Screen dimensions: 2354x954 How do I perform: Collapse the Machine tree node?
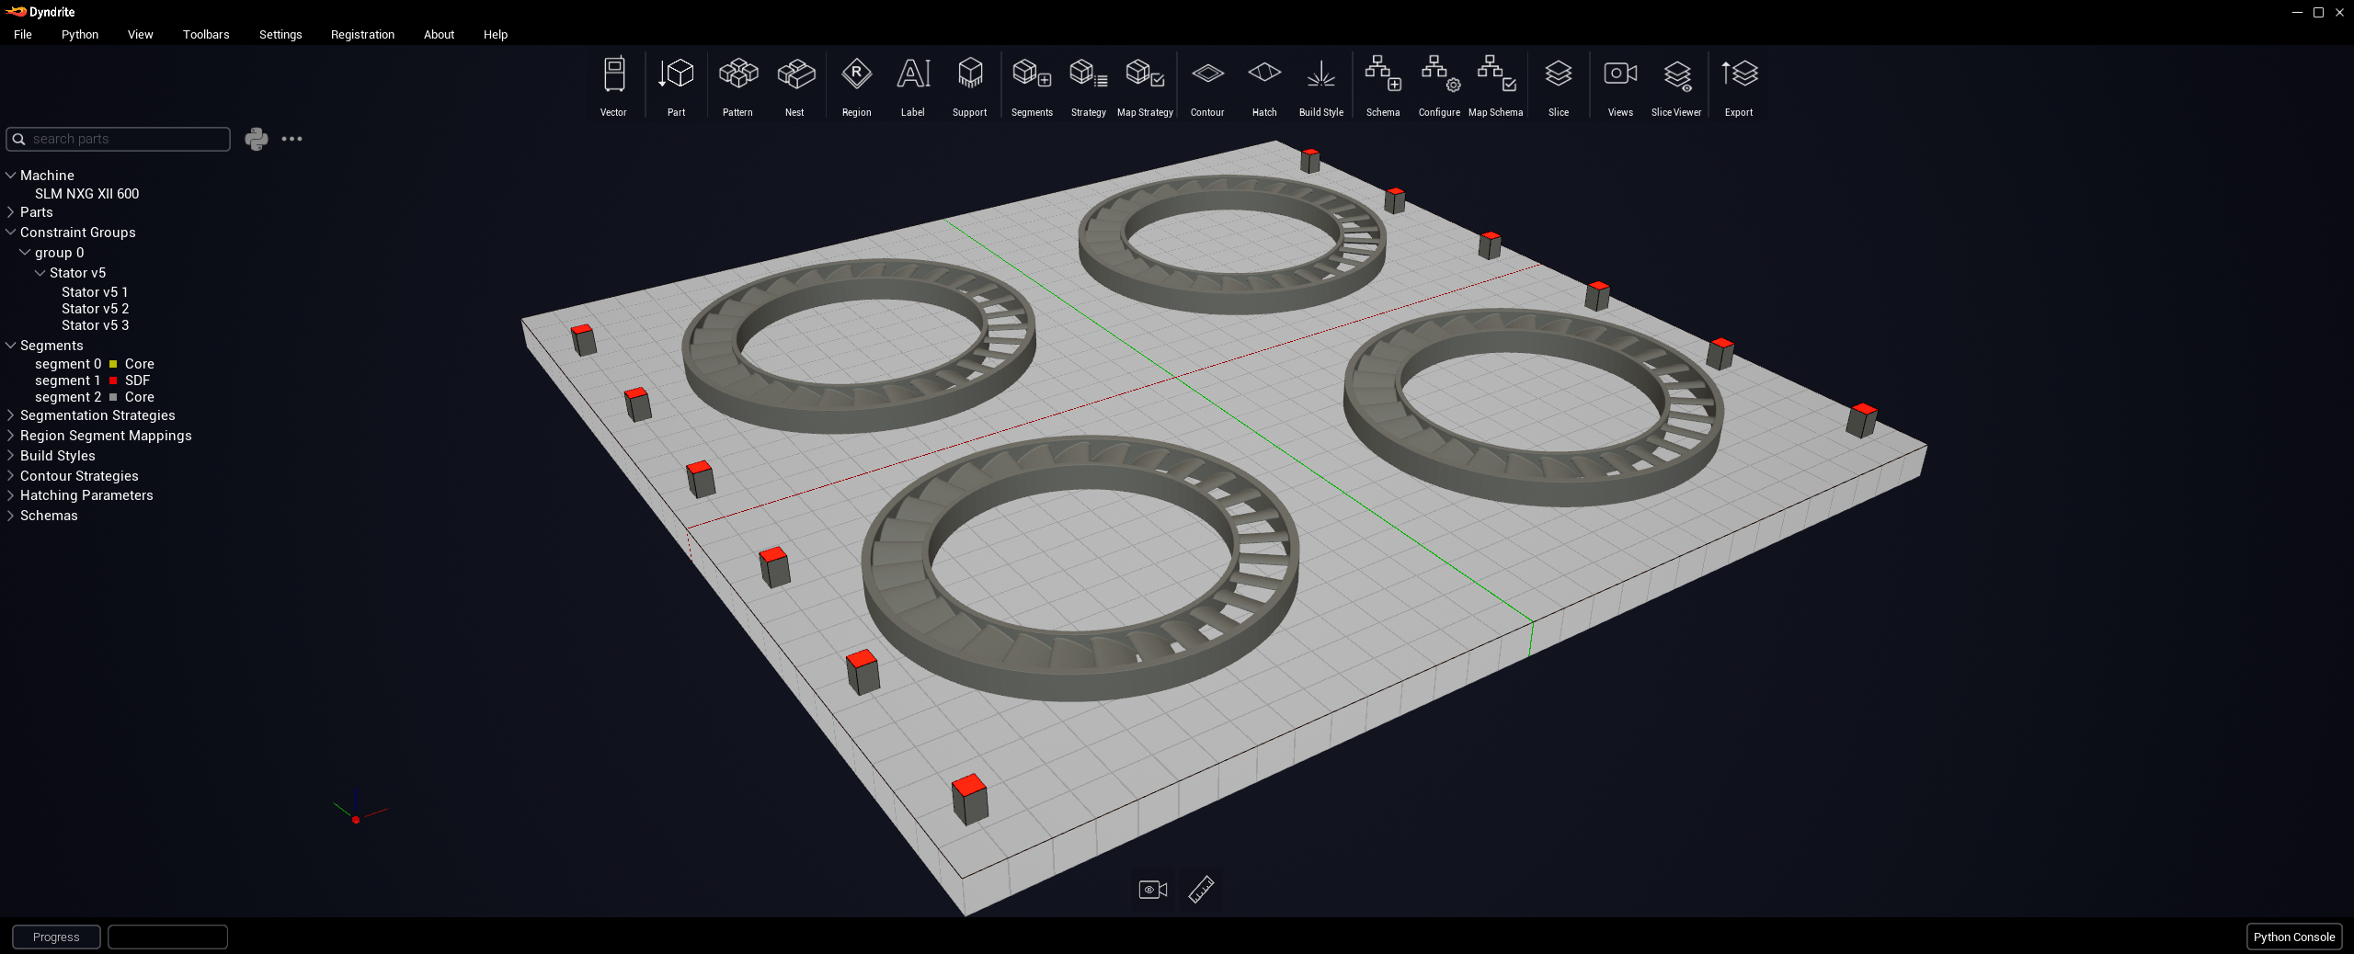(x=11, y=175)
